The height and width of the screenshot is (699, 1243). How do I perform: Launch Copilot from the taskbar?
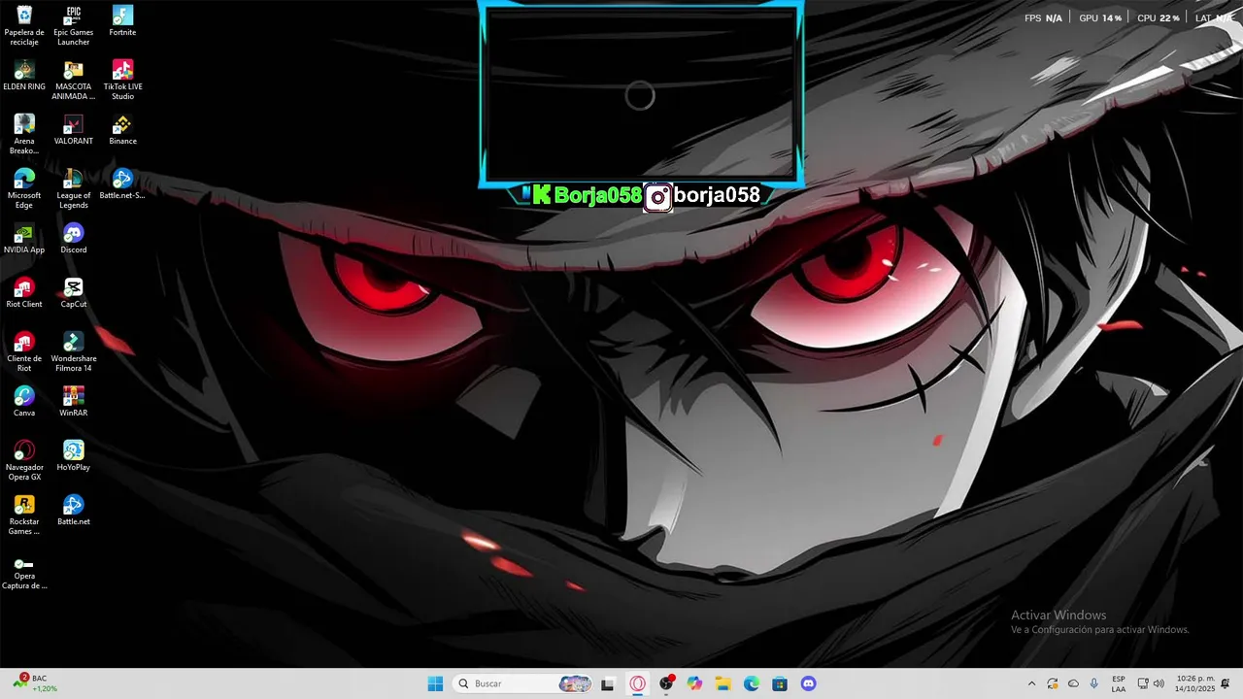coord(694,683)
